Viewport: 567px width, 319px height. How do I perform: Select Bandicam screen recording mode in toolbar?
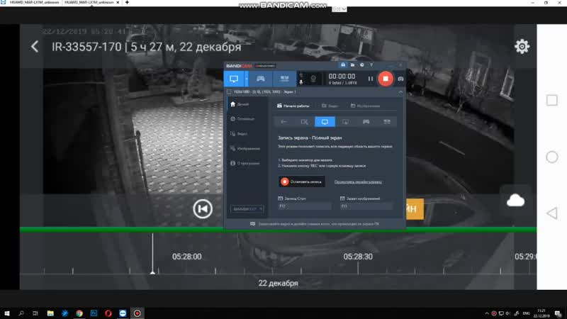234,79
